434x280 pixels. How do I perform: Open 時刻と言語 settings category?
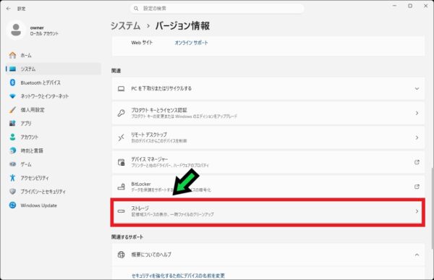(54, 150)
